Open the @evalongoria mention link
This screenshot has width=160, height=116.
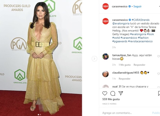[x=121, y=23]
